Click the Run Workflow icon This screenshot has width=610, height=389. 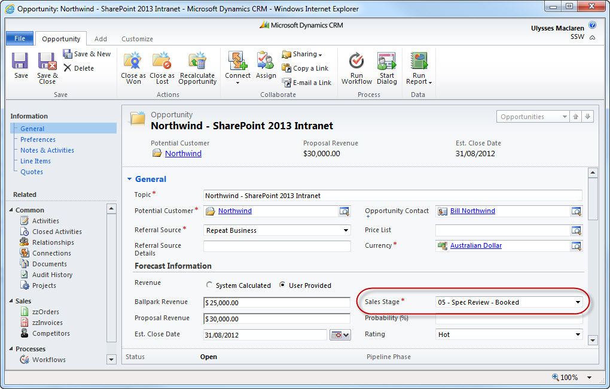tap(356, 62)
